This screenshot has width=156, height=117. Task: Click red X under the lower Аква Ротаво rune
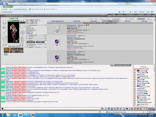tap(57, 61)
